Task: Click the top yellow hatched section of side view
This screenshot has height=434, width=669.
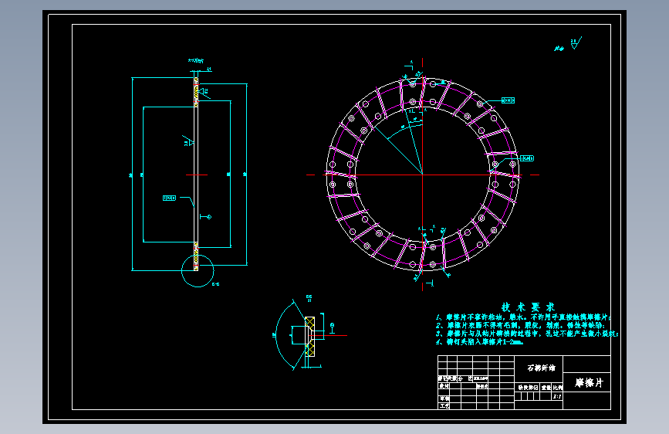Action: point(196,92)
